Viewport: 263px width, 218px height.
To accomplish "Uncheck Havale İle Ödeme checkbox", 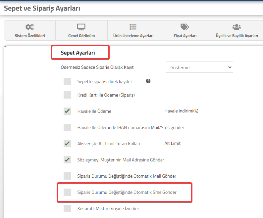I will coord(67,111).
